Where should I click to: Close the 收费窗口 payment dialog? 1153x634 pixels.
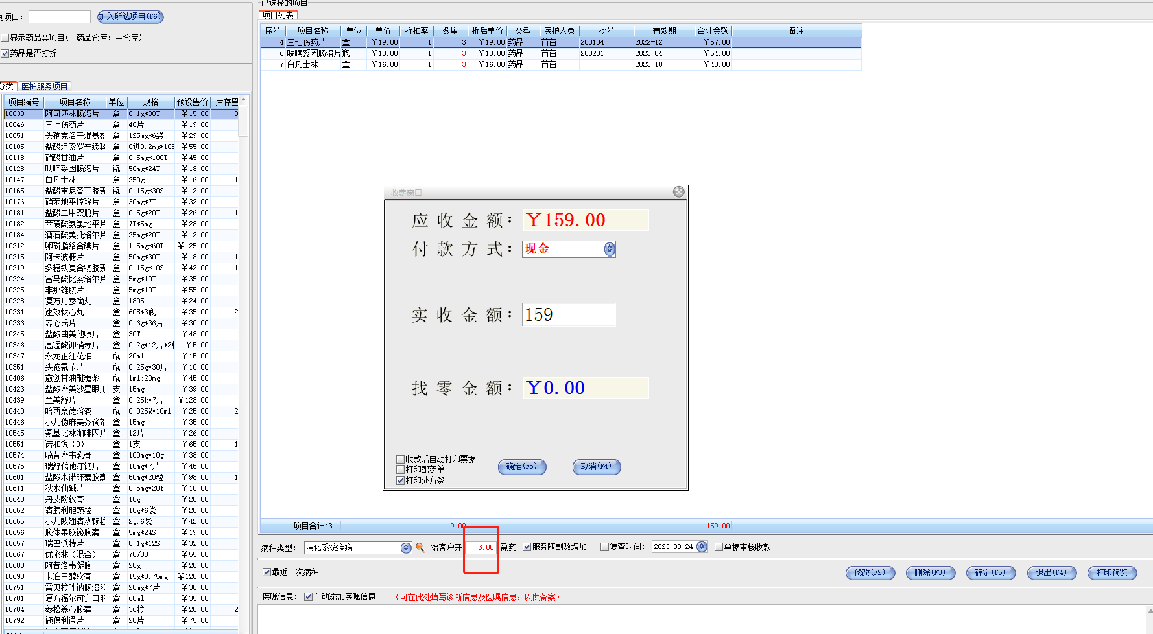(x=678, y=192)
